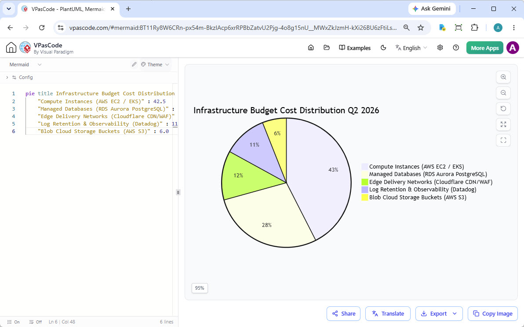
Task: Zoom out on the diagram preview
Action: point(503,93)
